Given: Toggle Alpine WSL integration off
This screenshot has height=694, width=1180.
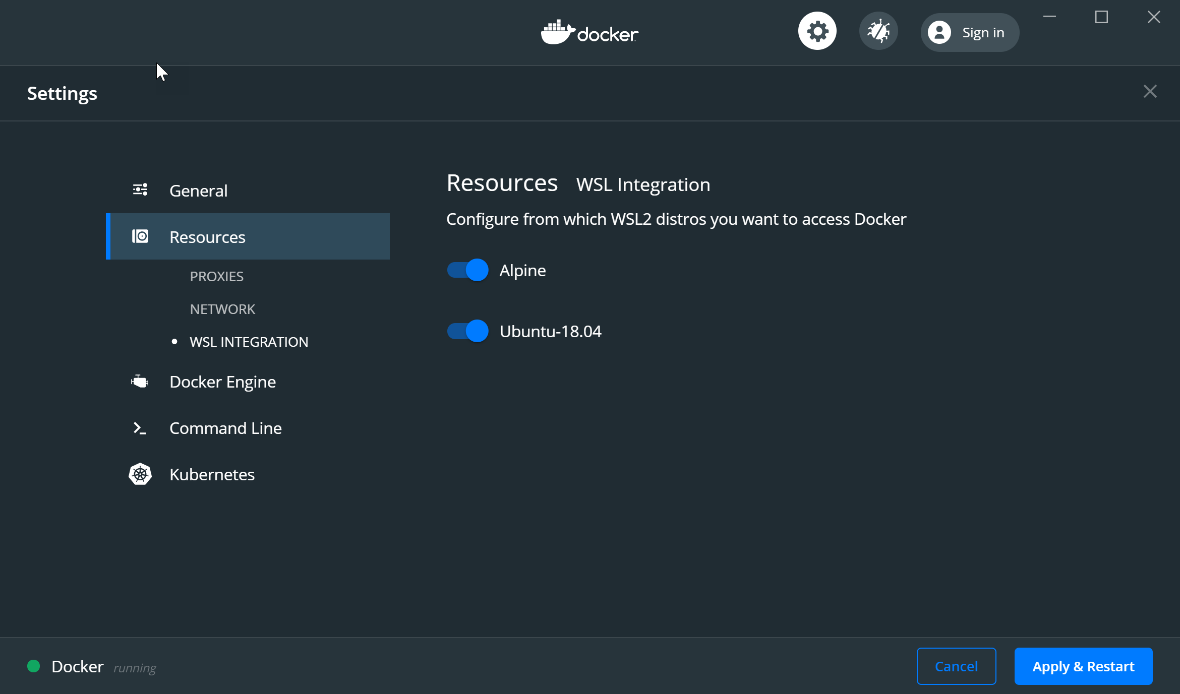Looking at the screenshot, I should [x=467, y=270].
